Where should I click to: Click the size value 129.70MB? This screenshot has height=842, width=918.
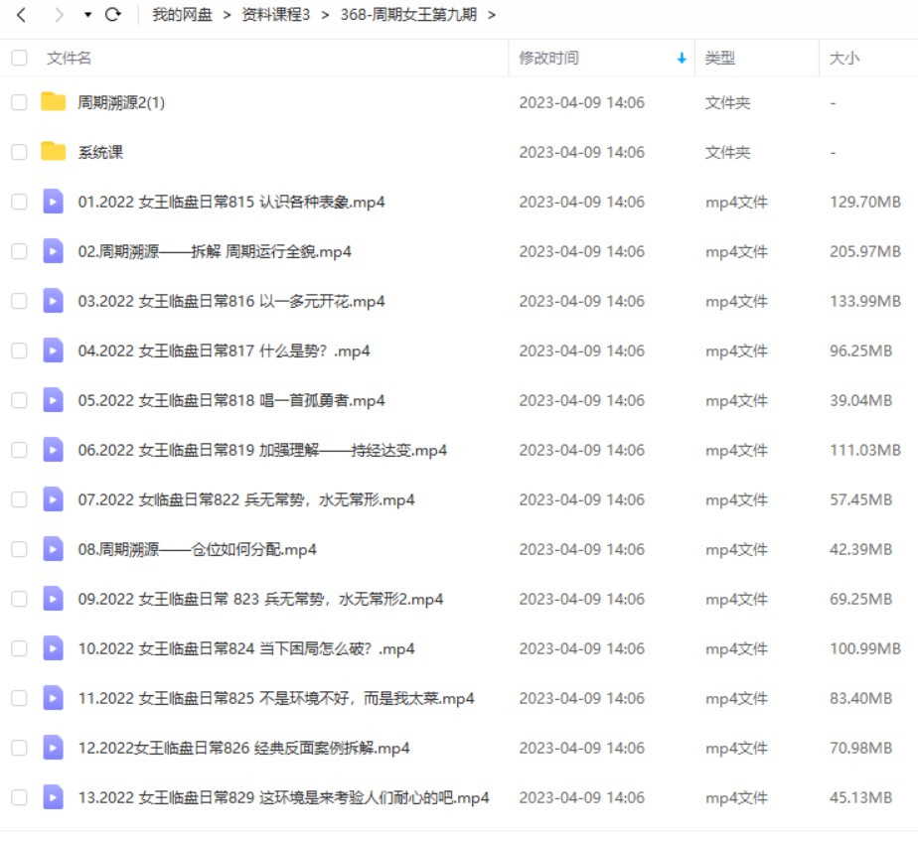tap(864, 202)
